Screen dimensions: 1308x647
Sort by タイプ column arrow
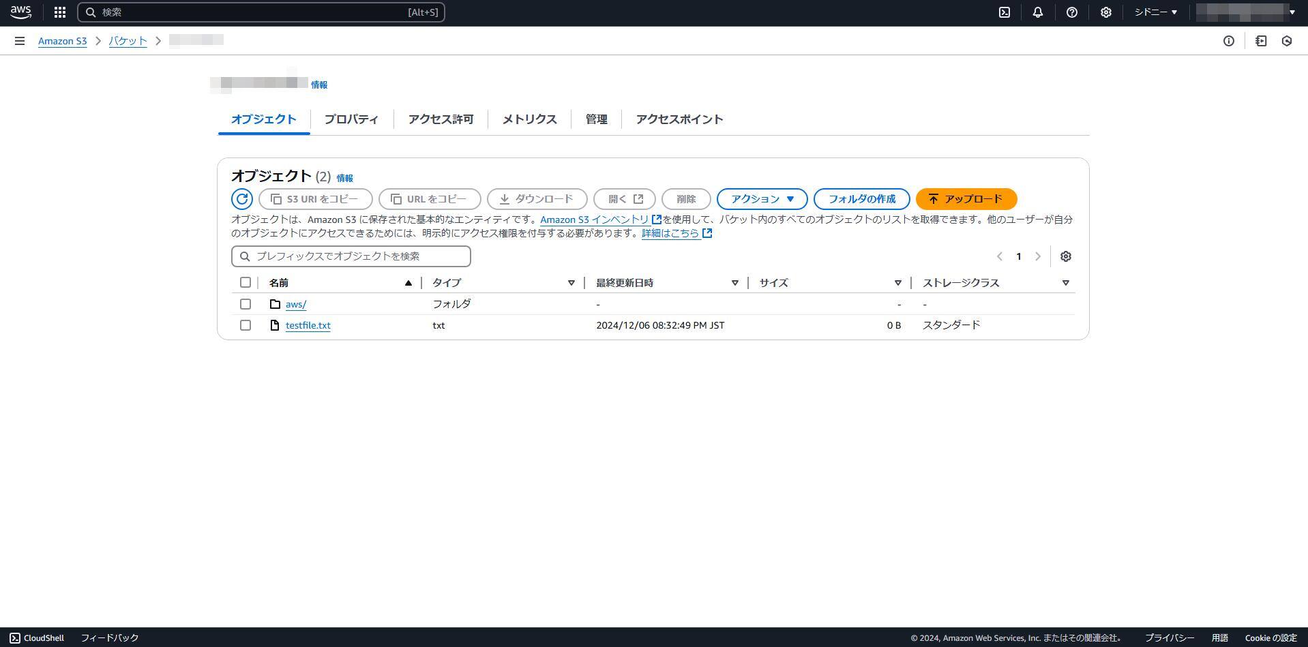click(x=571, y=283)
